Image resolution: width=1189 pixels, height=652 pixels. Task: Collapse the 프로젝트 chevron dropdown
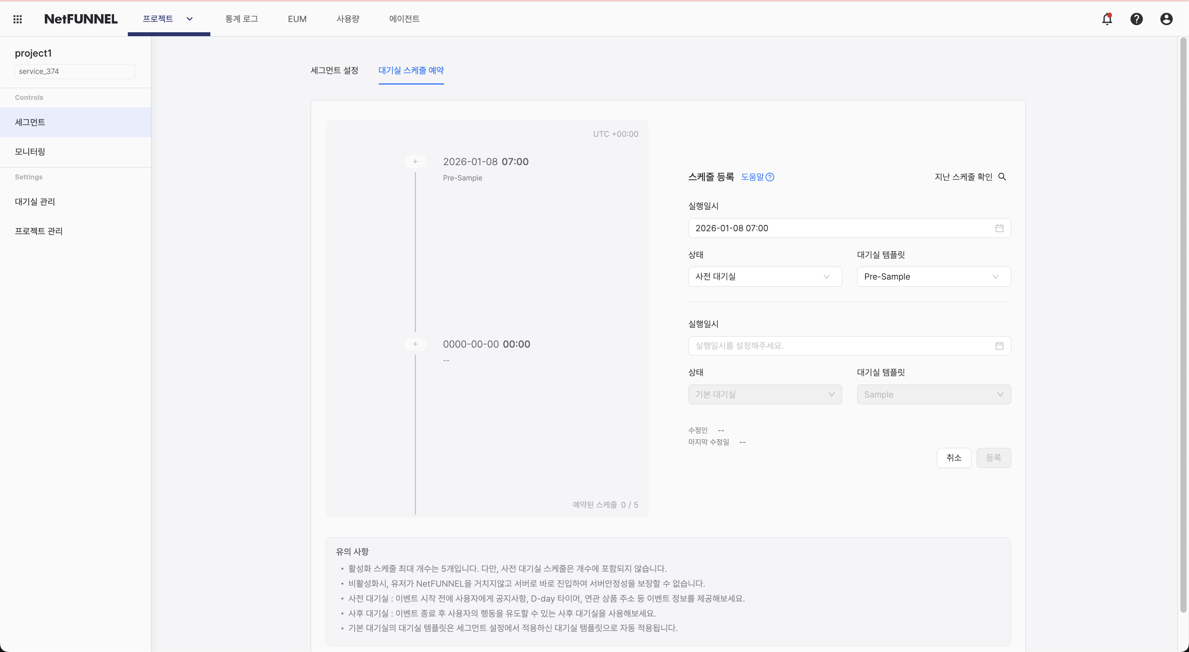[x=189, y=19]
